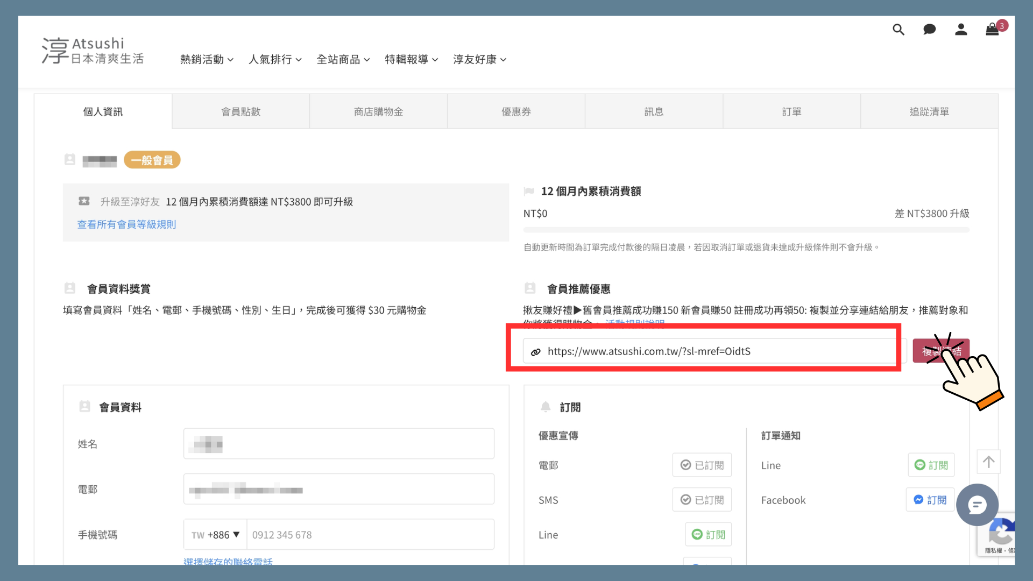Image resolution: width=1033 pixels, height=581 pixels.
Task: Click the spending progress bar
Action: click(x=746, y=230)
